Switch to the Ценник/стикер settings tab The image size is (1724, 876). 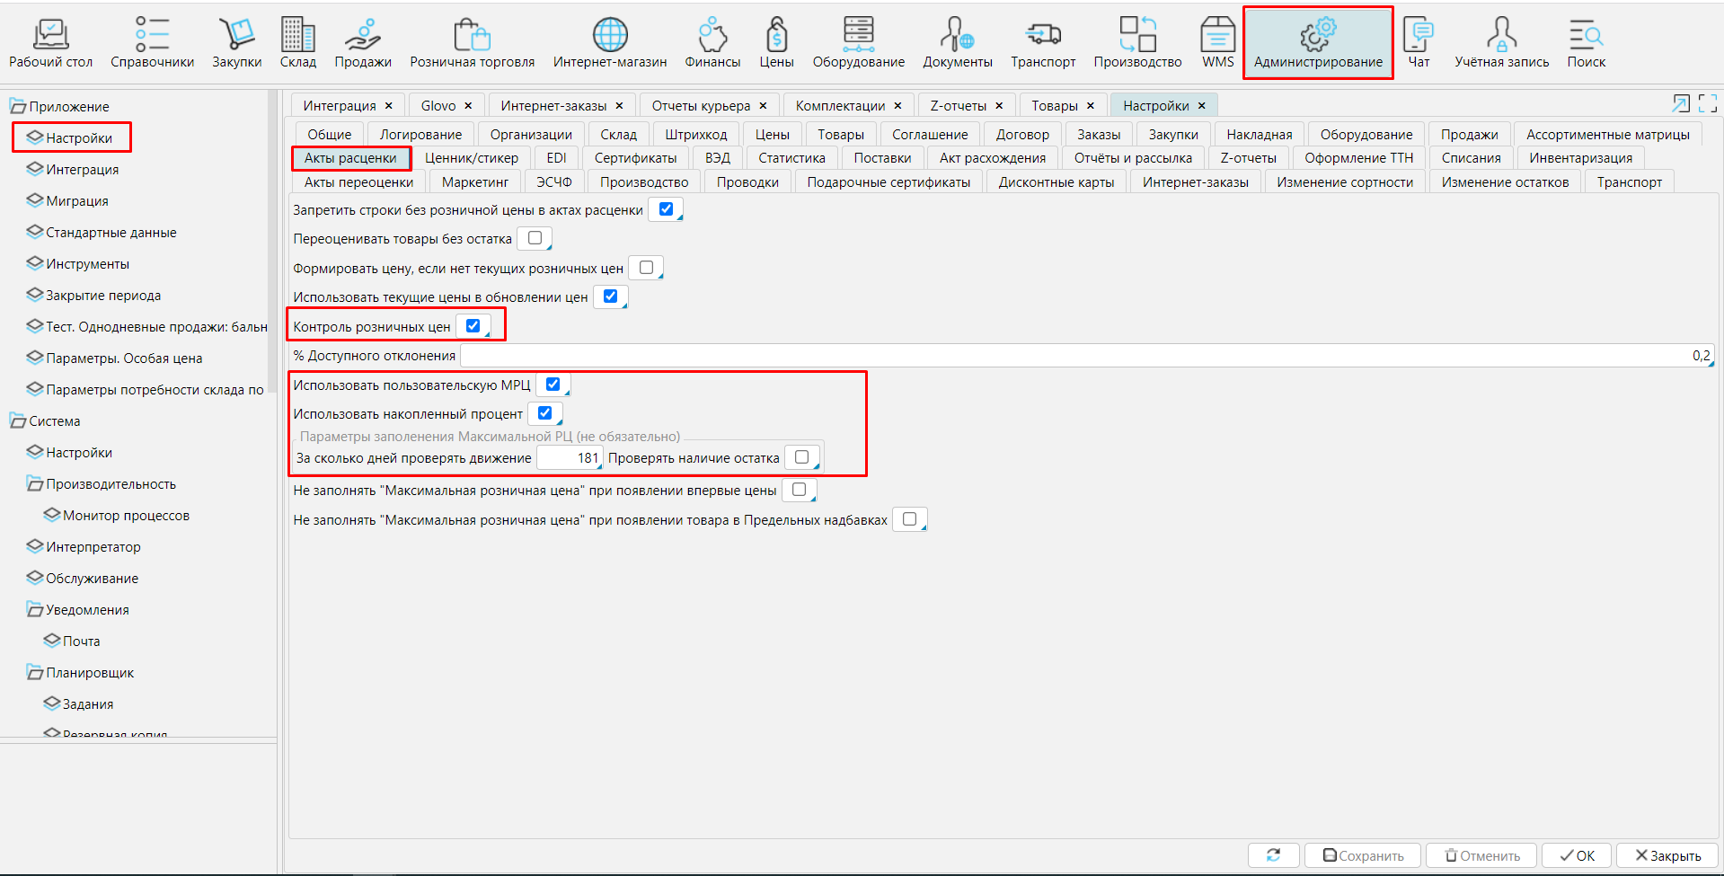point(471,158)
